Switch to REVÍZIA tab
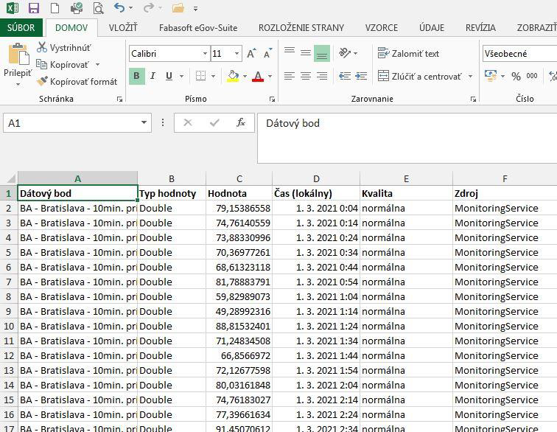The height and width of the screenshot is (432, 557). pyautogui.click(x=480, y=28)
